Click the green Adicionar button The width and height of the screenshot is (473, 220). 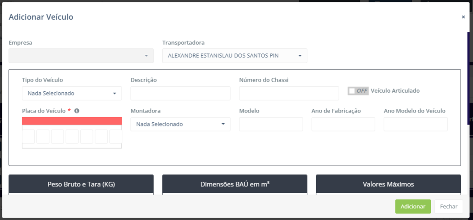click(413, 207)
